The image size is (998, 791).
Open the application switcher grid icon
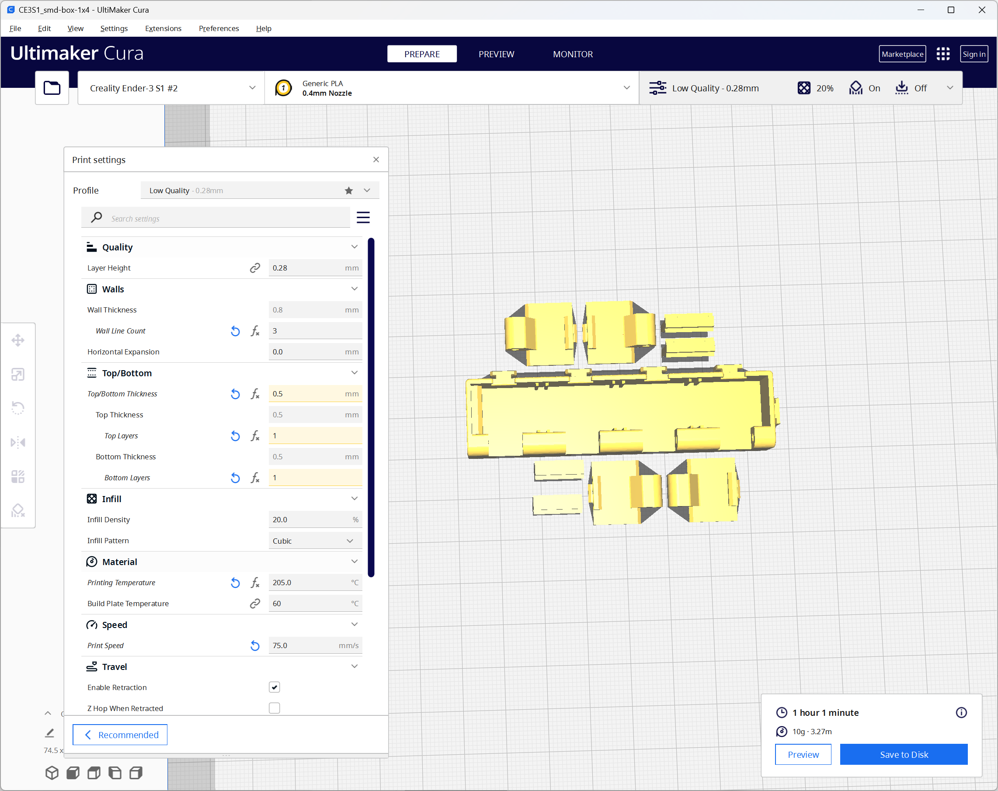click(943, 54)
